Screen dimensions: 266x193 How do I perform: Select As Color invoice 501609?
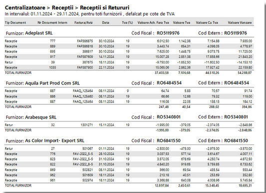click(x=87, y=175)
